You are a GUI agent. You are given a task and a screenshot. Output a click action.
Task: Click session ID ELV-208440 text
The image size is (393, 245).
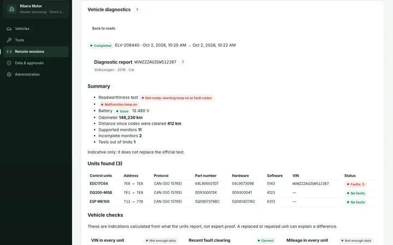coord(127,45)
